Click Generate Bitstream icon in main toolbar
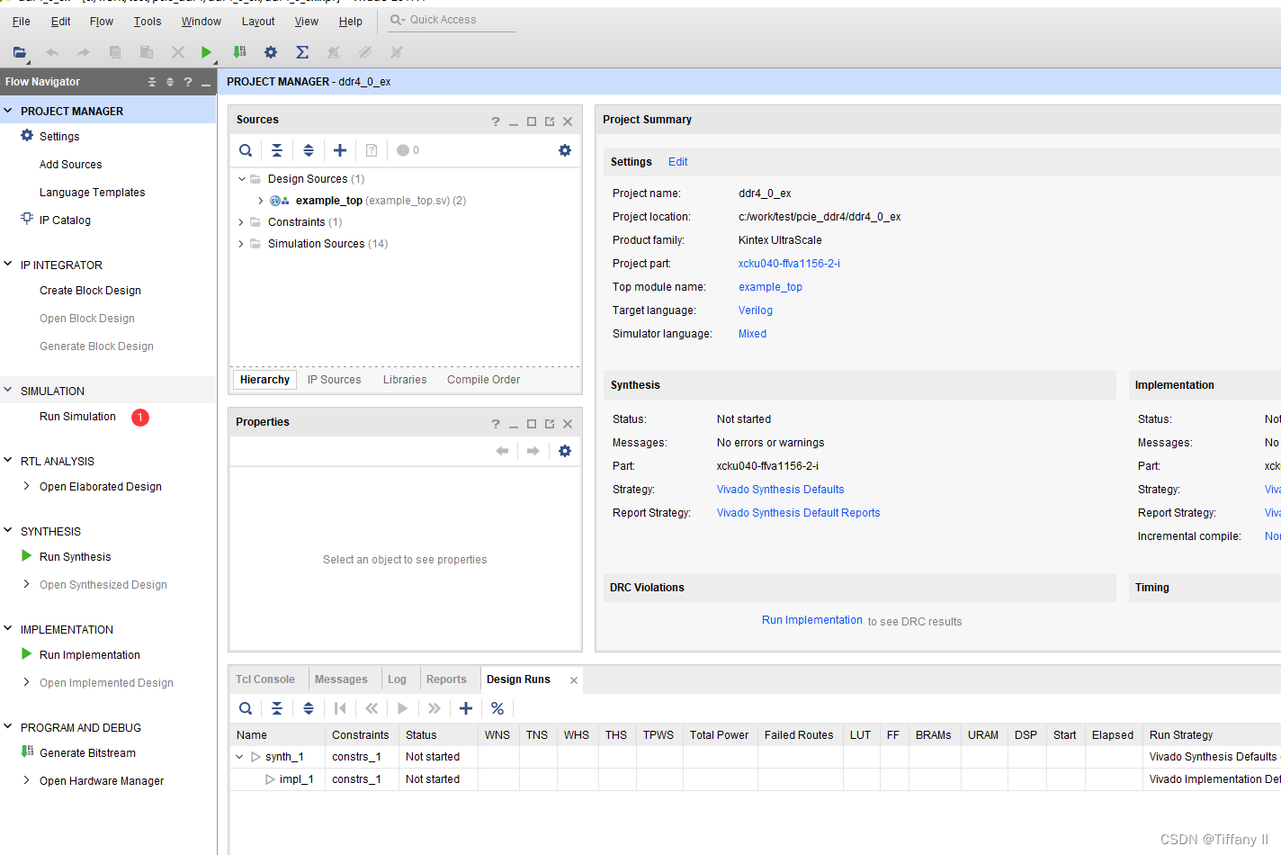The width and height of the screenshot is (1281, 855). (x=239, y=52)
